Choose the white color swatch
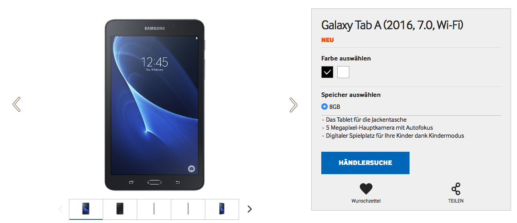 (343, 72)
